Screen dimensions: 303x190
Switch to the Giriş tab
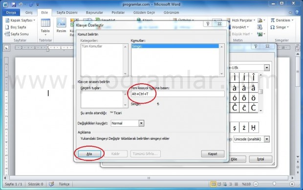[x=29, y=13]
